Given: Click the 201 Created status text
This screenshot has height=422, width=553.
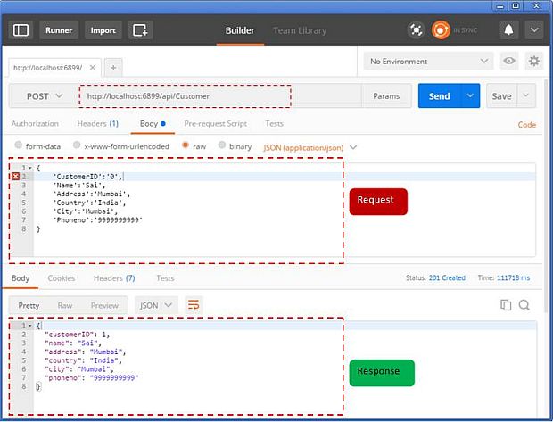Looking at the screenshot, I should click(x=447, y=277).
